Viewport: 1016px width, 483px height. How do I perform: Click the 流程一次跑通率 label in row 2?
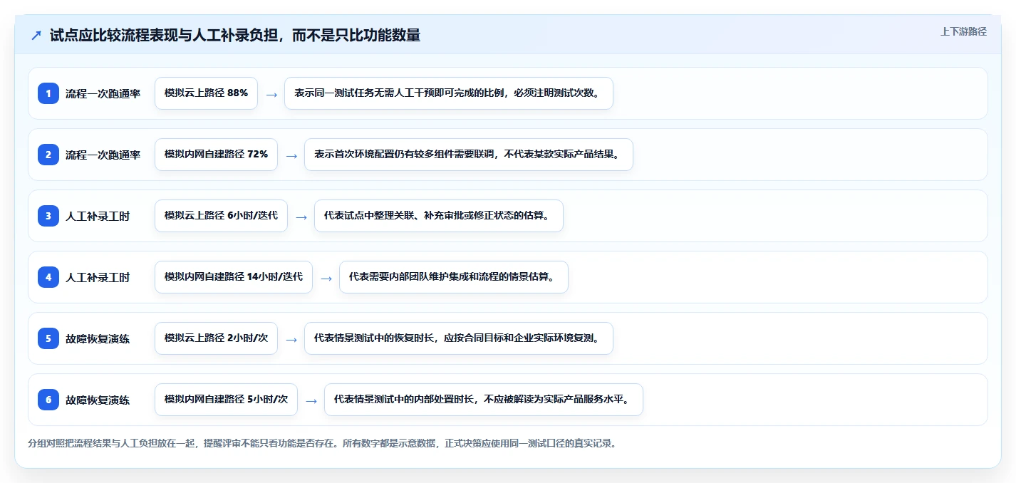tap(103, 155)
